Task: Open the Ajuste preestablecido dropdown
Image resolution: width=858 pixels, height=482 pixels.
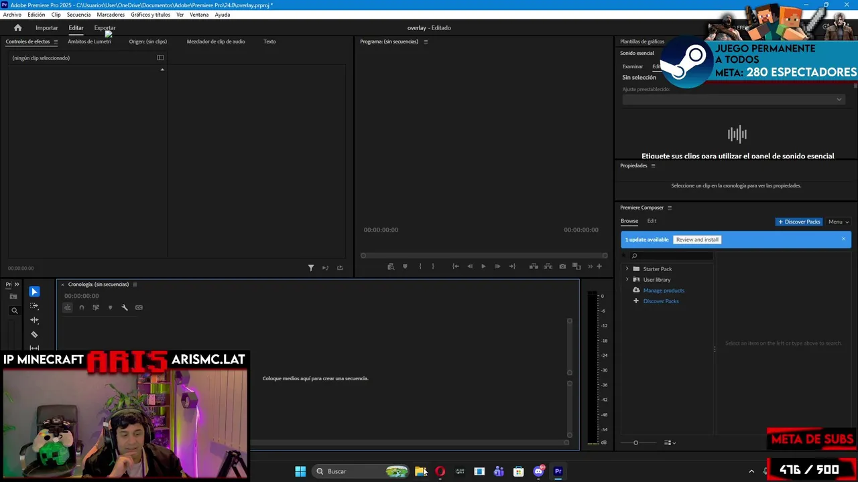Action: 733,99
